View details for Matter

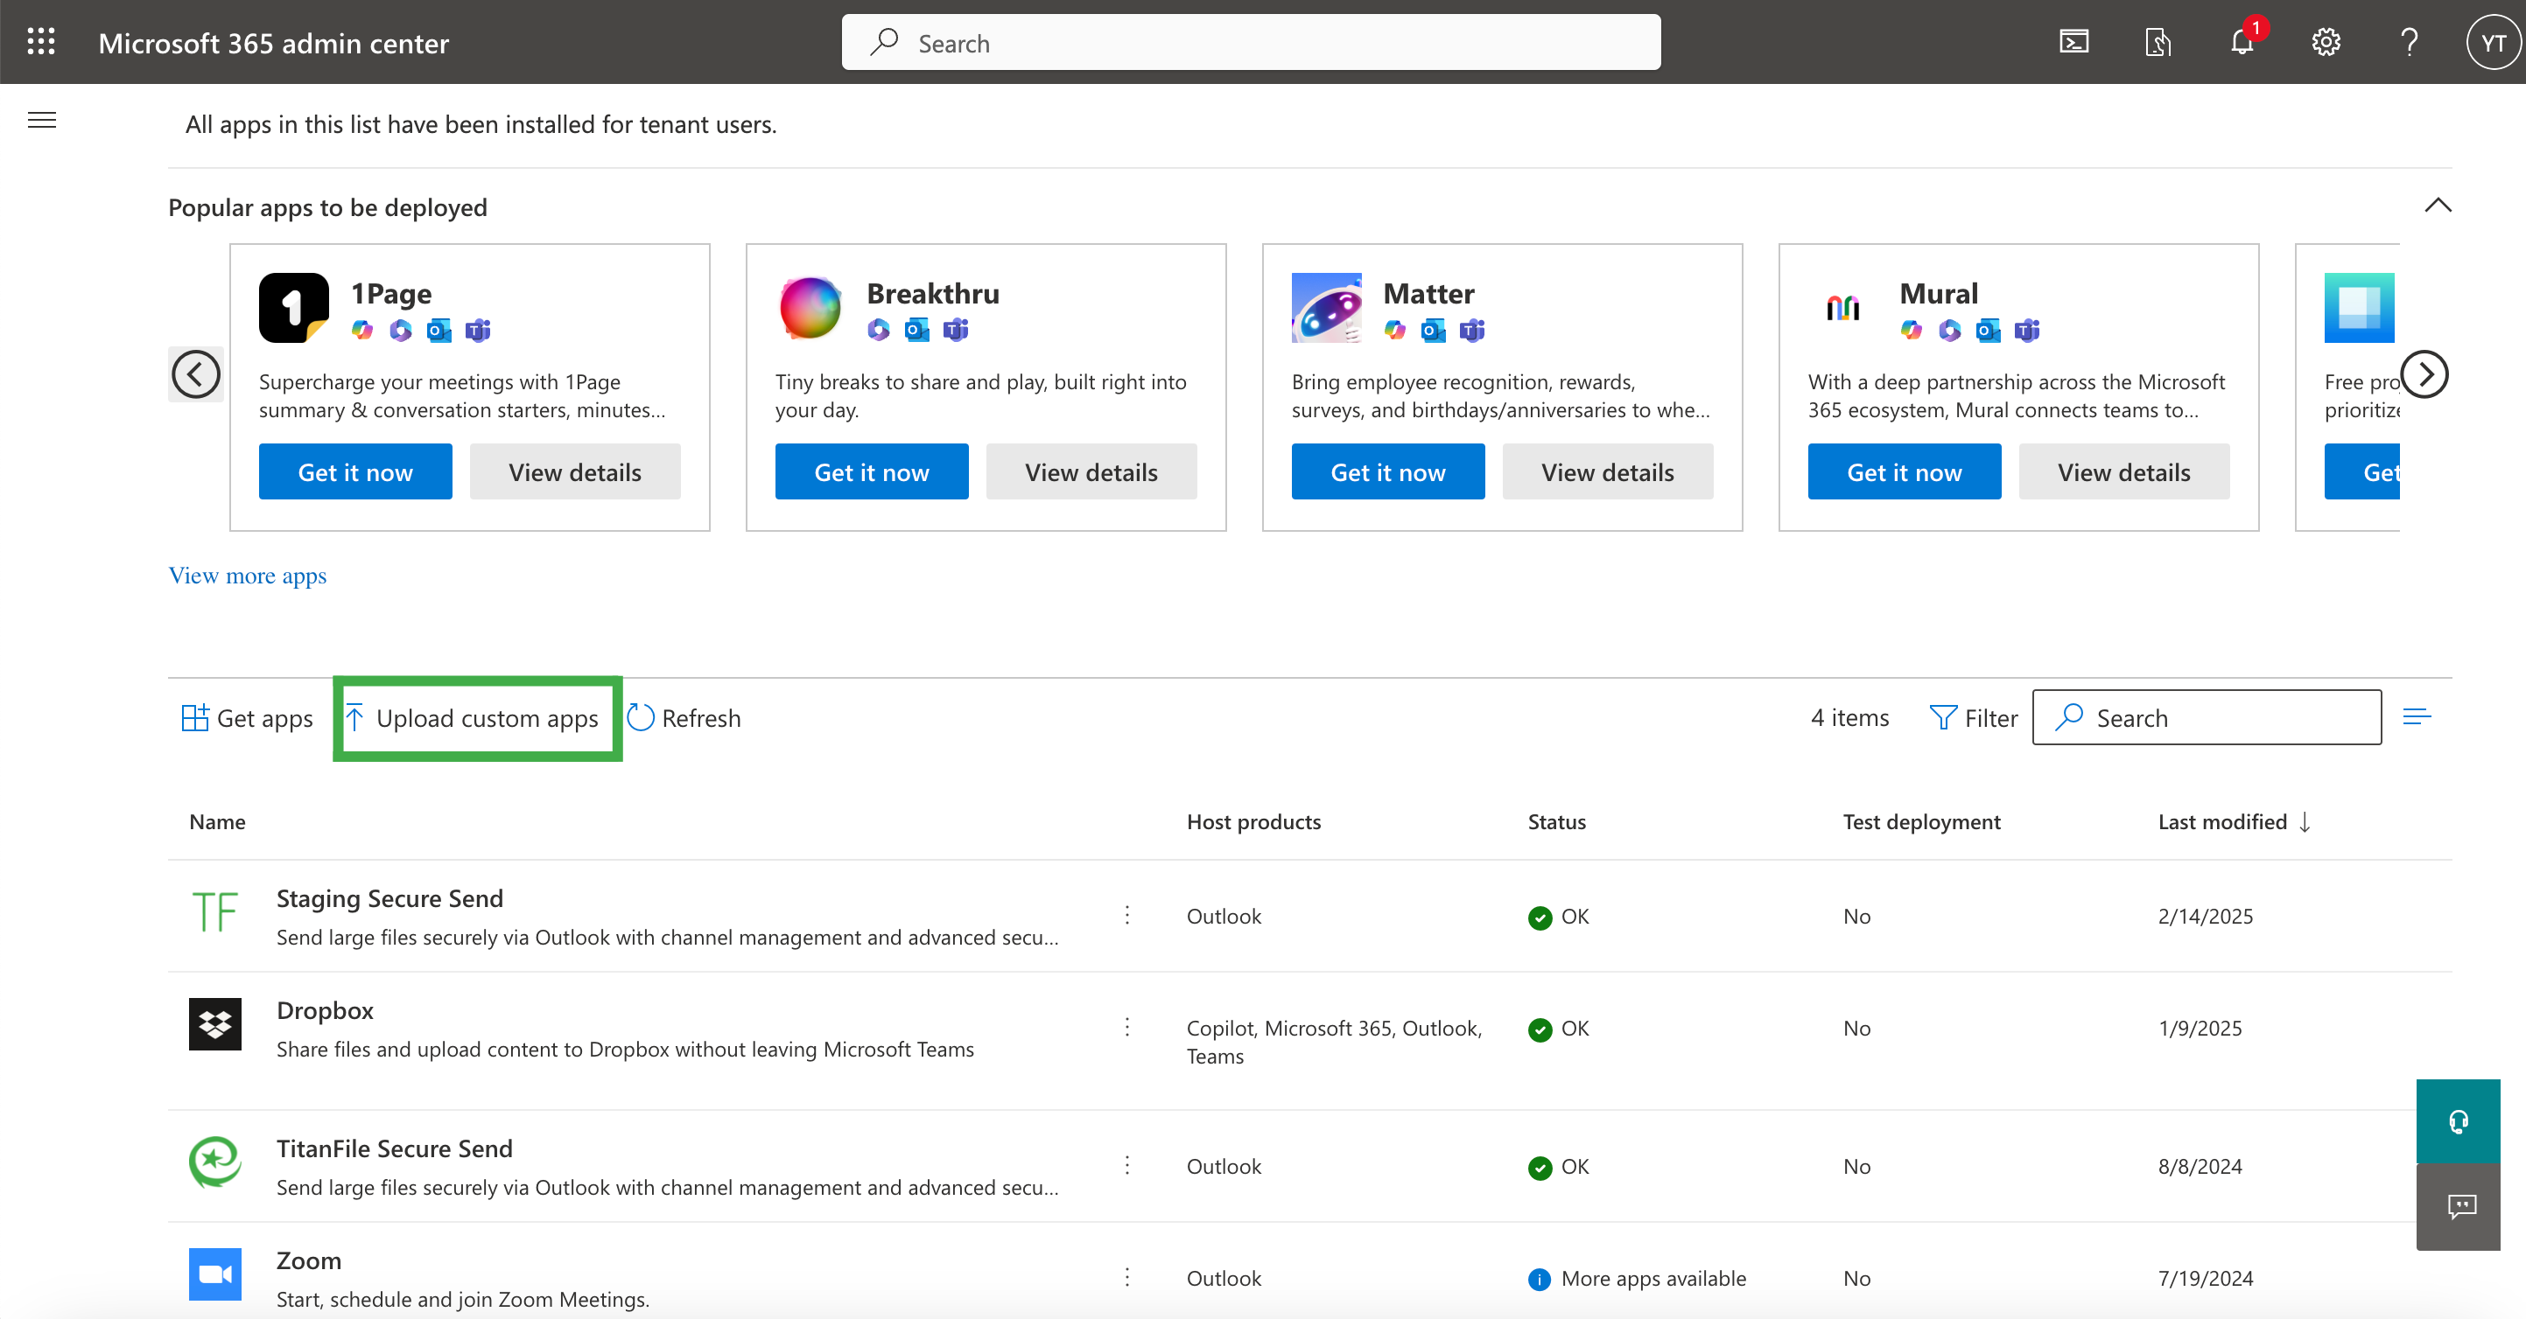click(1607, 471)
